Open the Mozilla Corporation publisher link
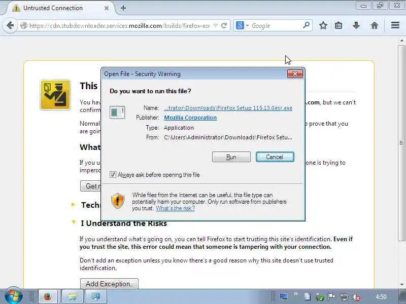The image size is (406, 304). (190, 118)
